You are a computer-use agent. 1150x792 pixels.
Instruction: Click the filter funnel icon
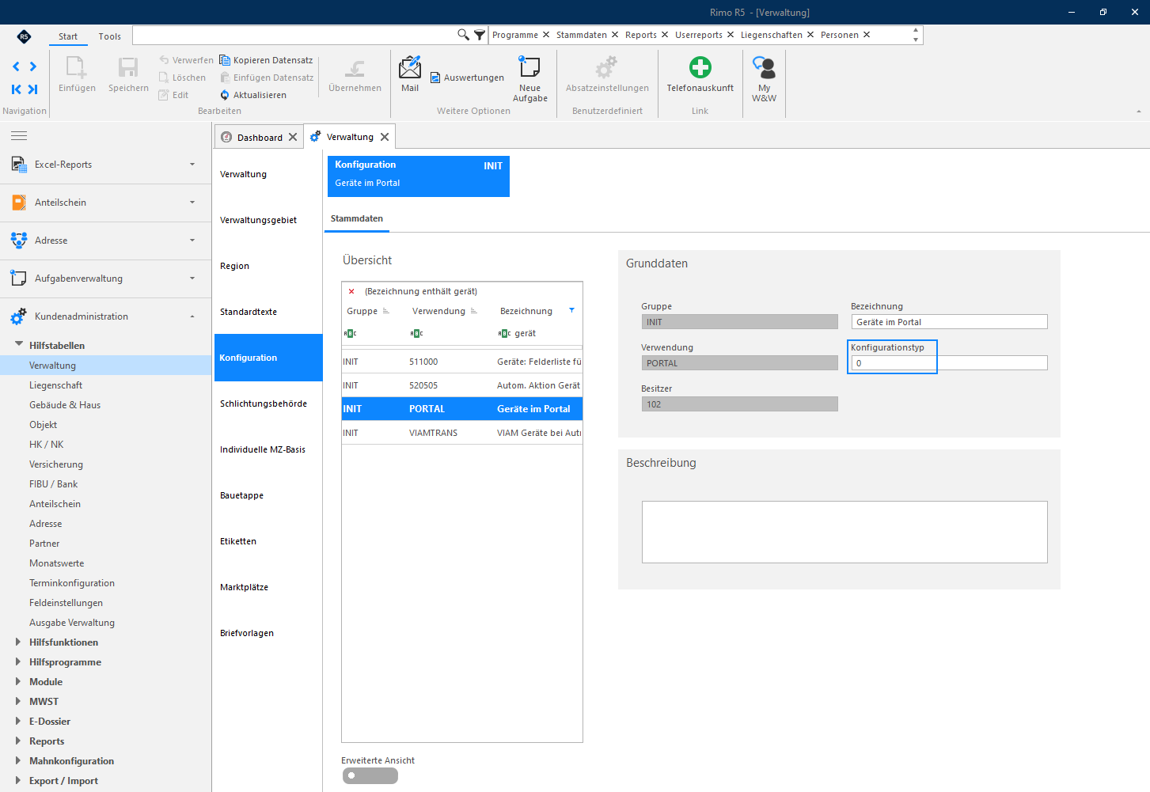point(480,35)
